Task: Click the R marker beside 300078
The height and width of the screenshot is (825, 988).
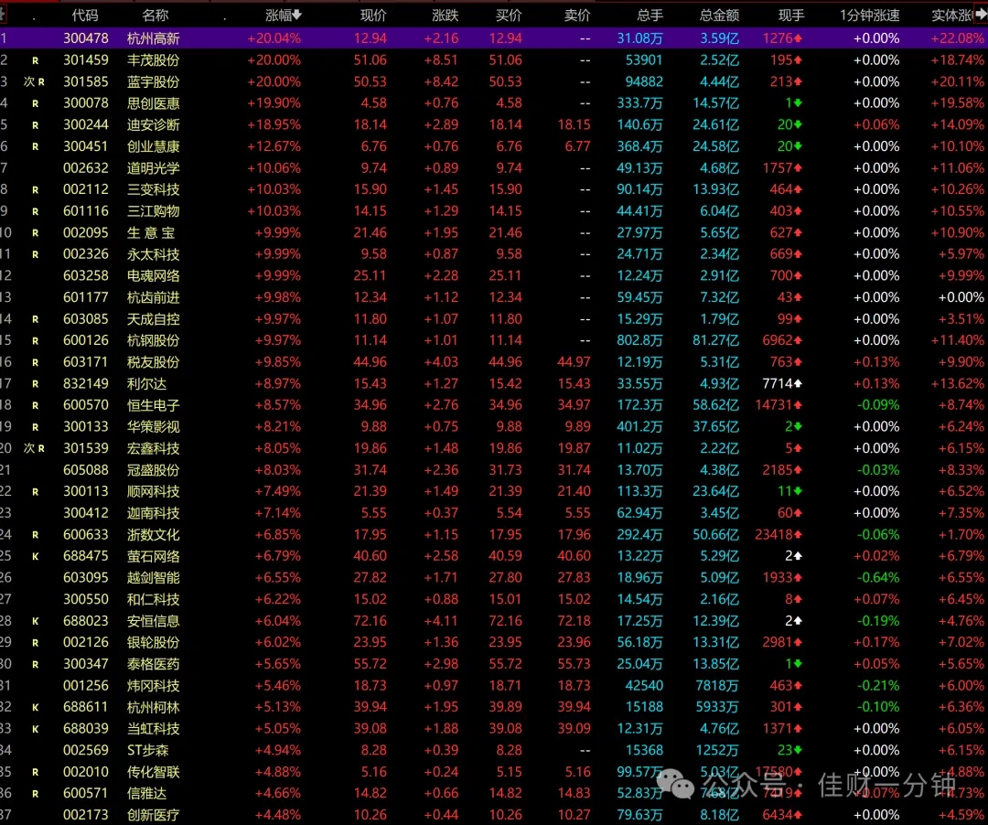Action: pyautogui.click(x=36, y=103)
